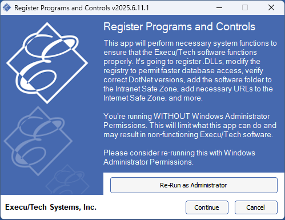Close the window with the X

coord(271,7)
